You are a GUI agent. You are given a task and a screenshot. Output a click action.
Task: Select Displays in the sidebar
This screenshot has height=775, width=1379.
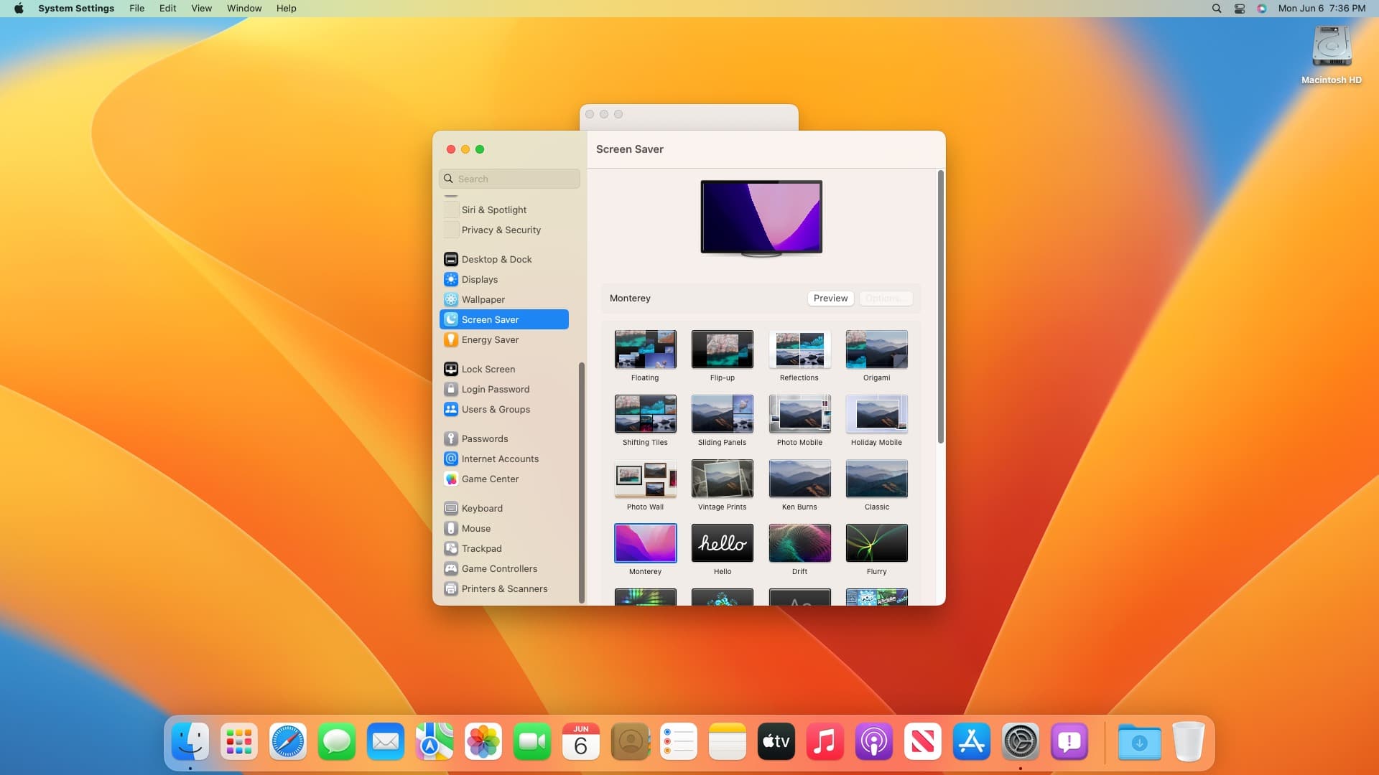pos(480,279)
